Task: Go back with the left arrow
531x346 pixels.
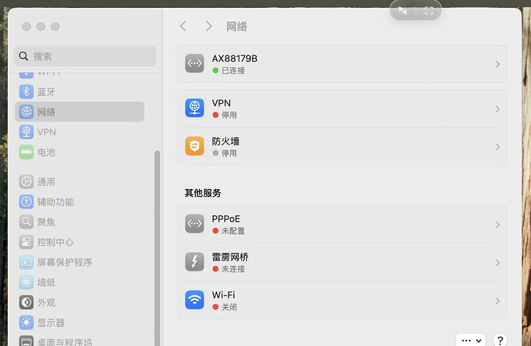Action: coord(183,26)
